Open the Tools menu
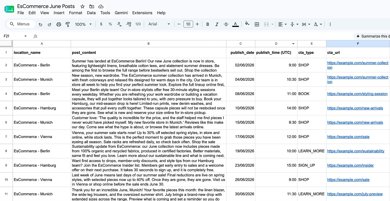This screenshot has width=390, height=201. click(x=105, y=13)
